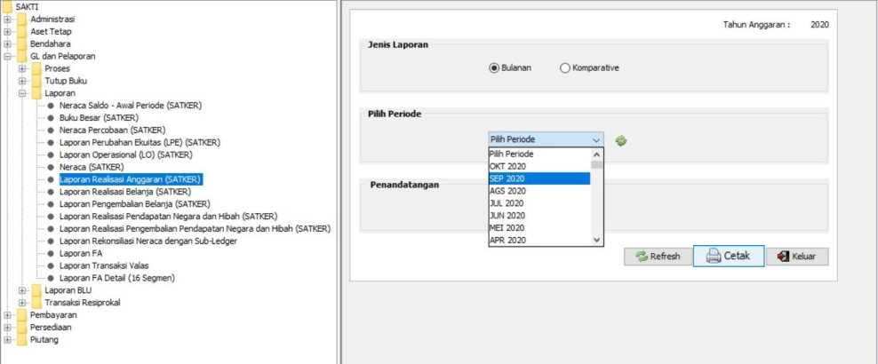Select the Tutup Buku folder icon
This screenshot has height=364, width=878.
click(36, 81)
